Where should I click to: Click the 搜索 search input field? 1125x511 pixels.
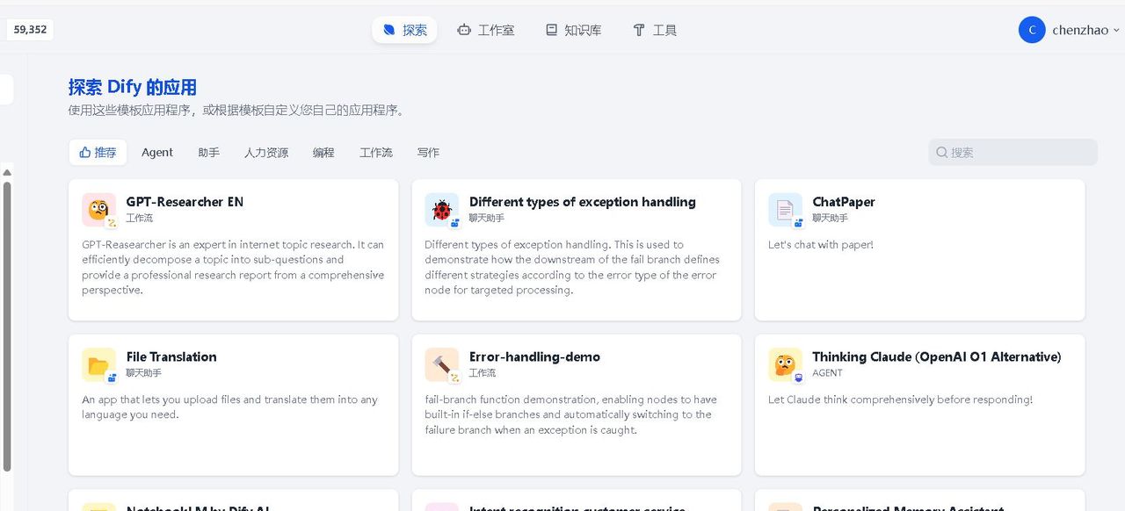tap(1020, 153)
